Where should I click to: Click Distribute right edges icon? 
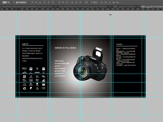pyautogui.click(x=80, y=3)
